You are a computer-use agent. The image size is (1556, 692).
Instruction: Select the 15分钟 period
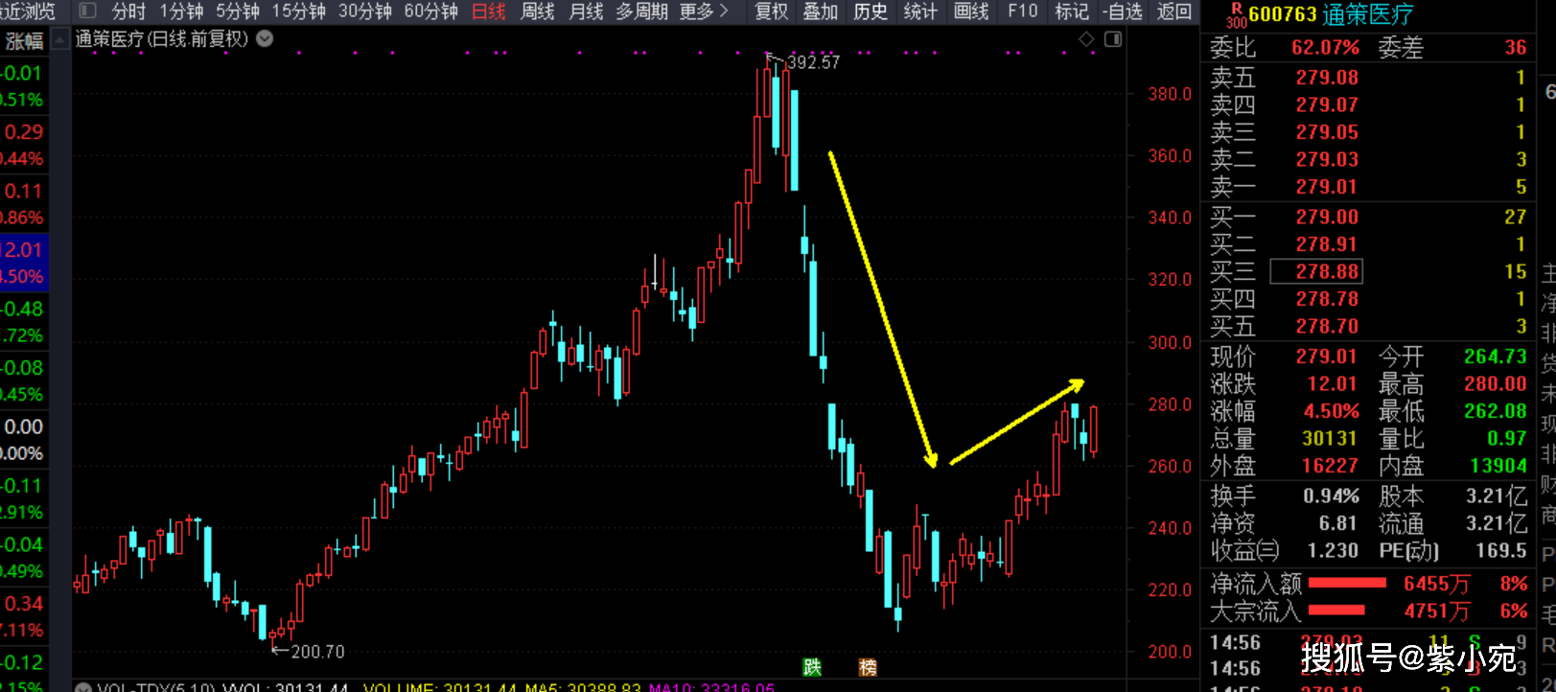pyautogui.click(x=298, y=12)
